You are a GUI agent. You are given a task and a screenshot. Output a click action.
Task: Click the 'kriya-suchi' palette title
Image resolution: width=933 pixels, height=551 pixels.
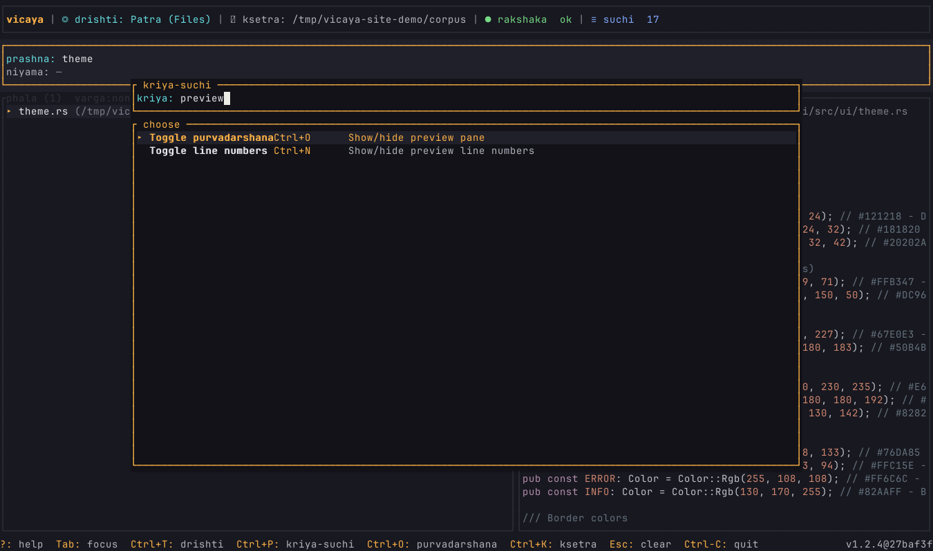(x=177, y=85)
